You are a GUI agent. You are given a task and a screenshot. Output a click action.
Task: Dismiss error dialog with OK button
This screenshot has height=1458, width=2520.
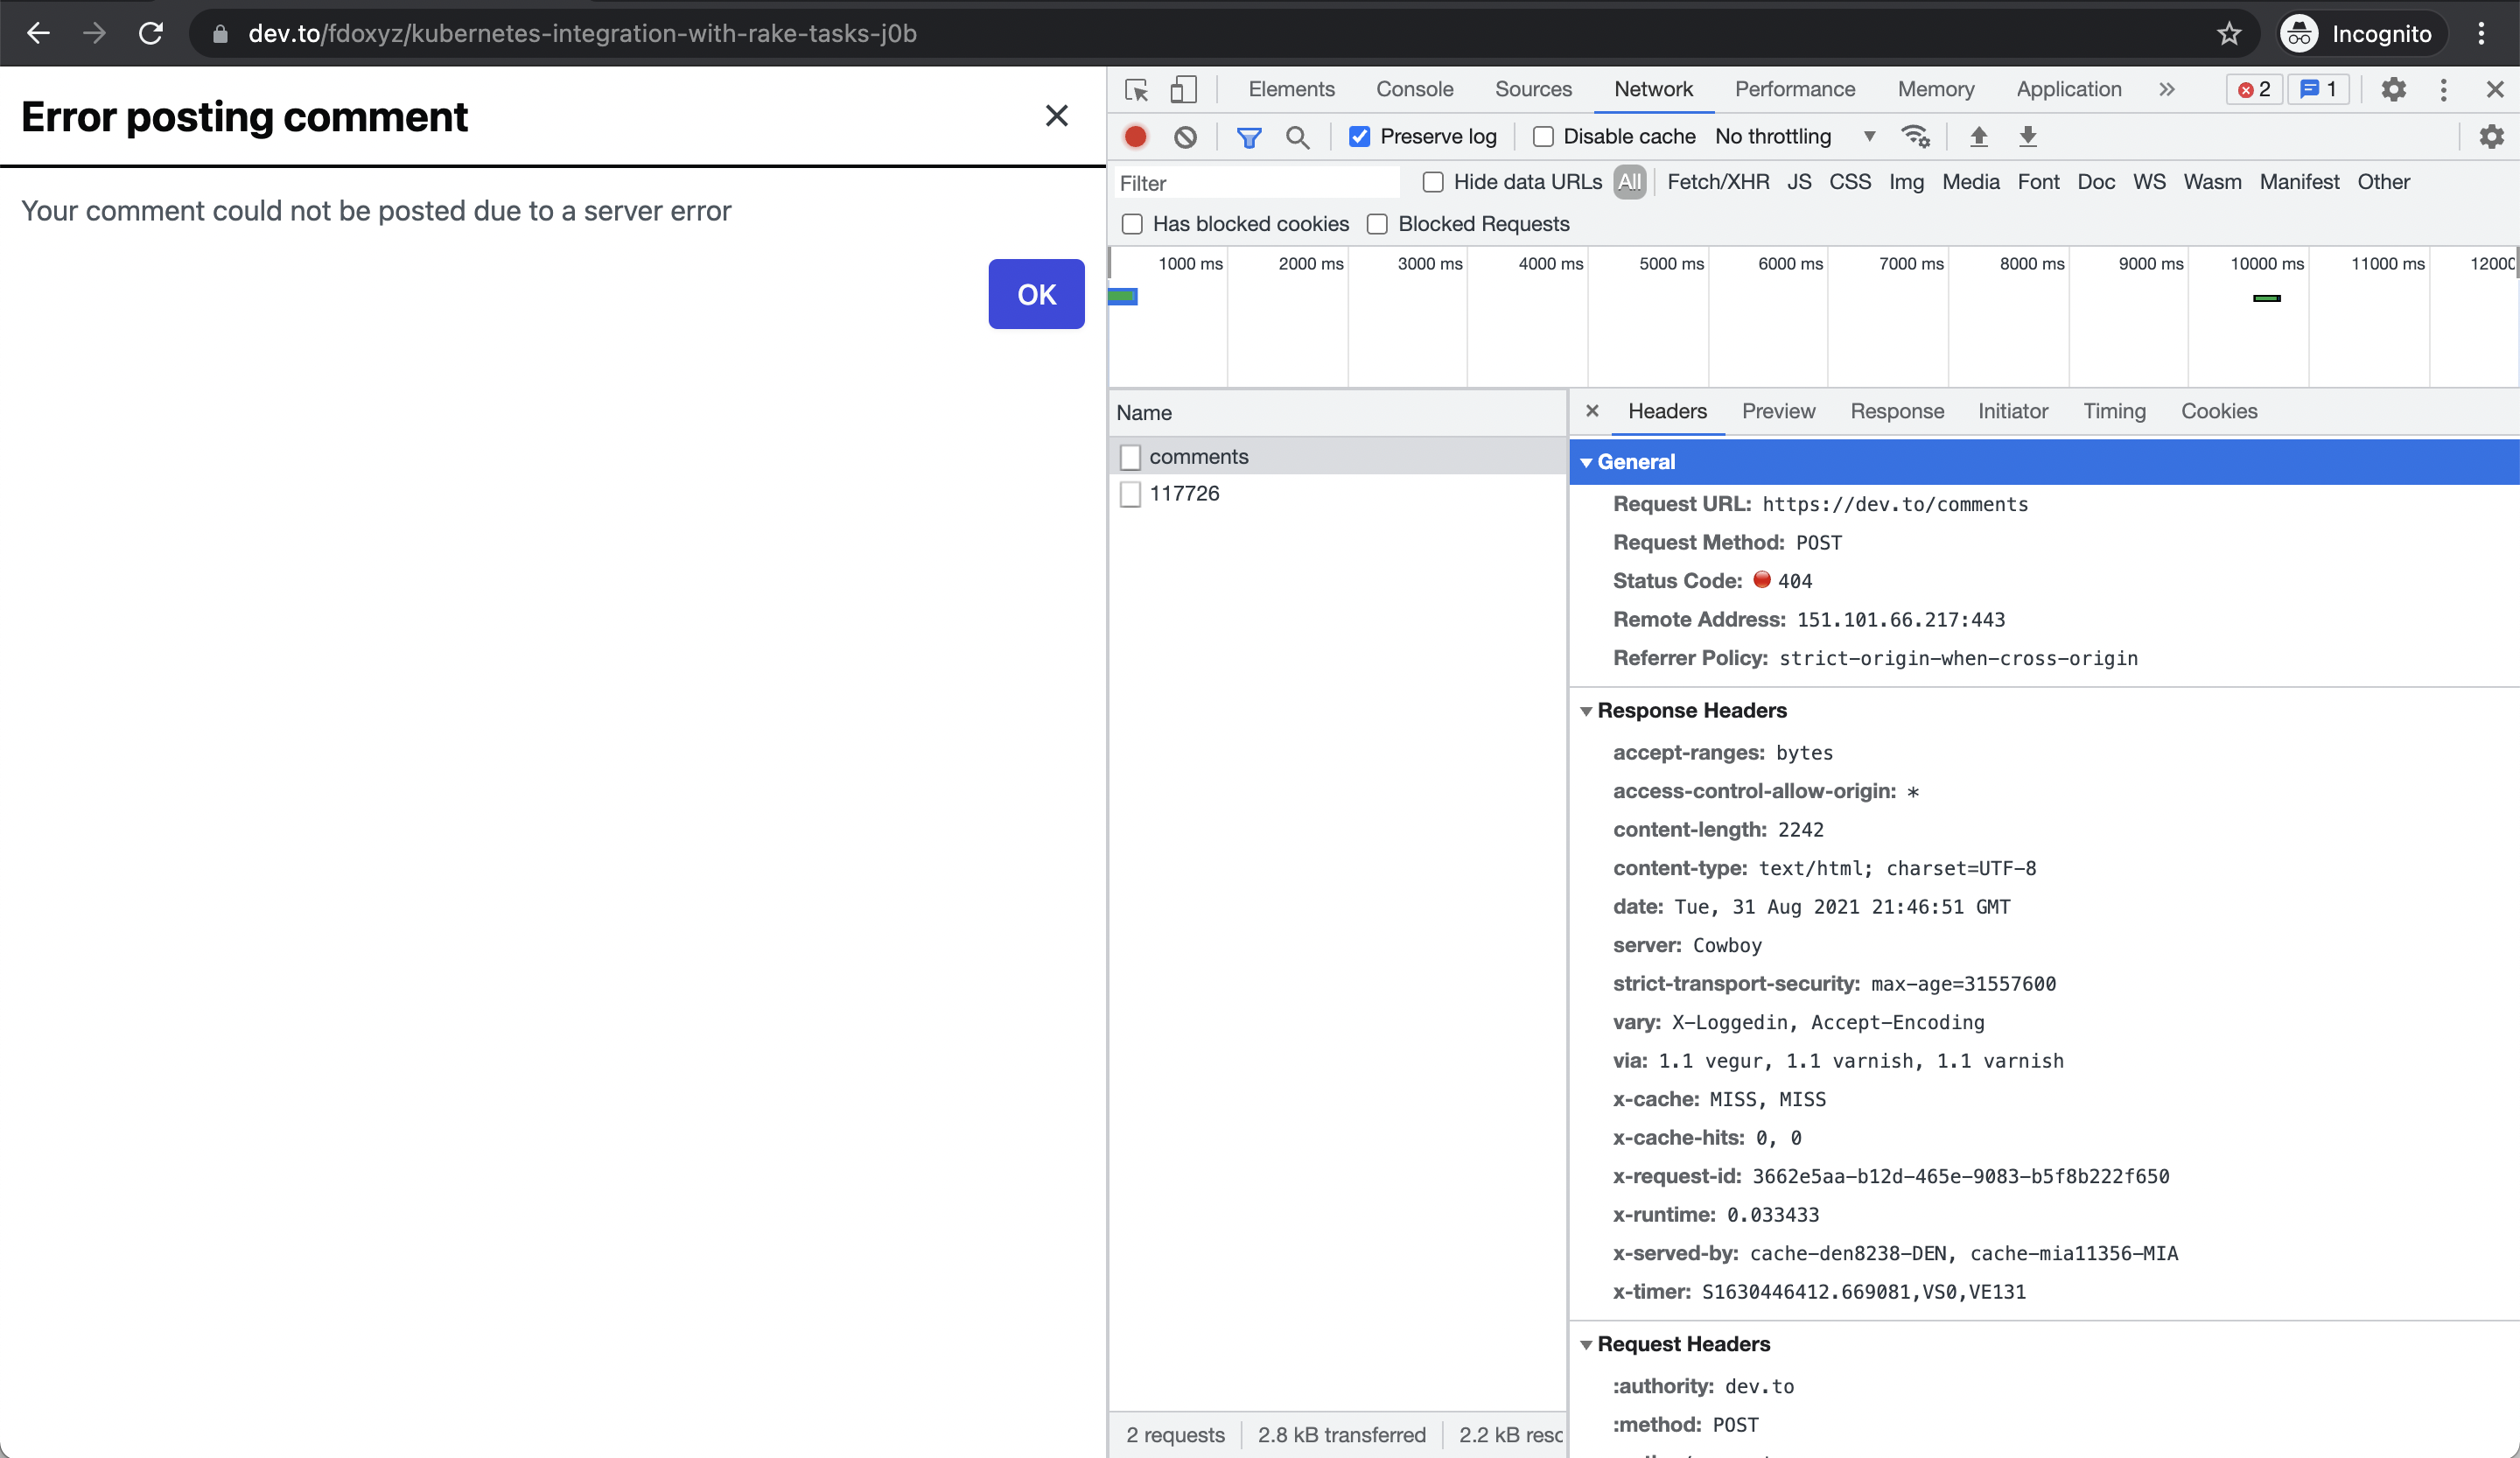tap(1036, 294)
